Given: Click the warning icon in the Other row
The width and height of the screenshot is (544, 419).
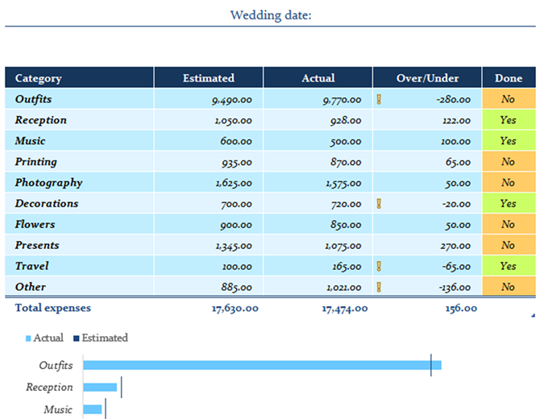Looking at the screenshot, I should click(x=379, y=287).
